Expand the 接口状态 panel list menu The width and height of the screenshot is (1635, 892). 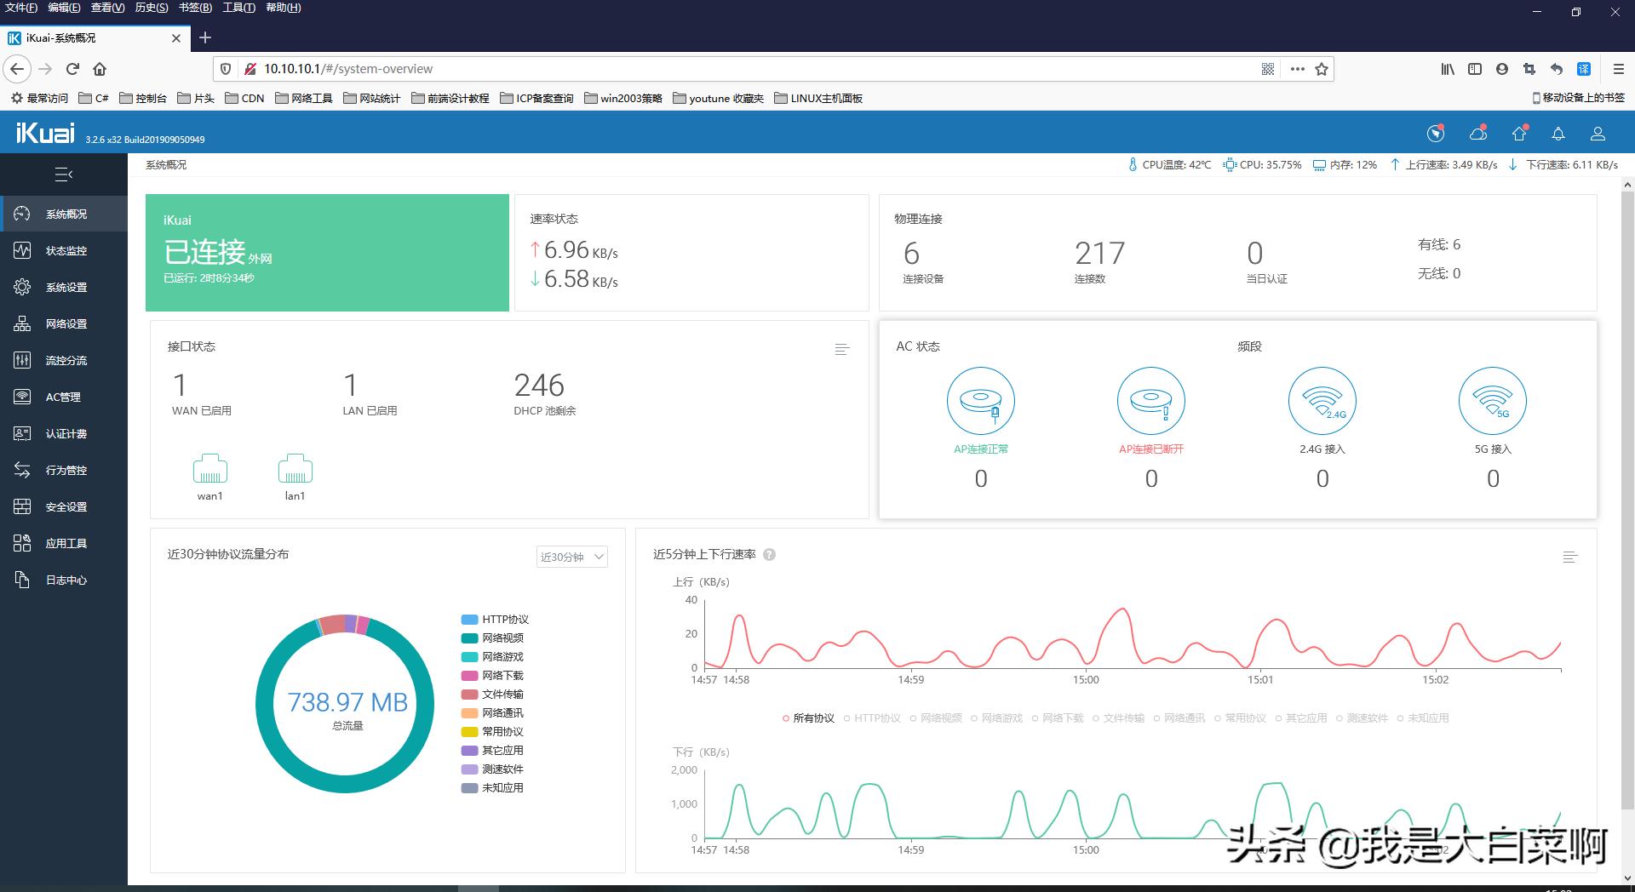coord(842,349)
